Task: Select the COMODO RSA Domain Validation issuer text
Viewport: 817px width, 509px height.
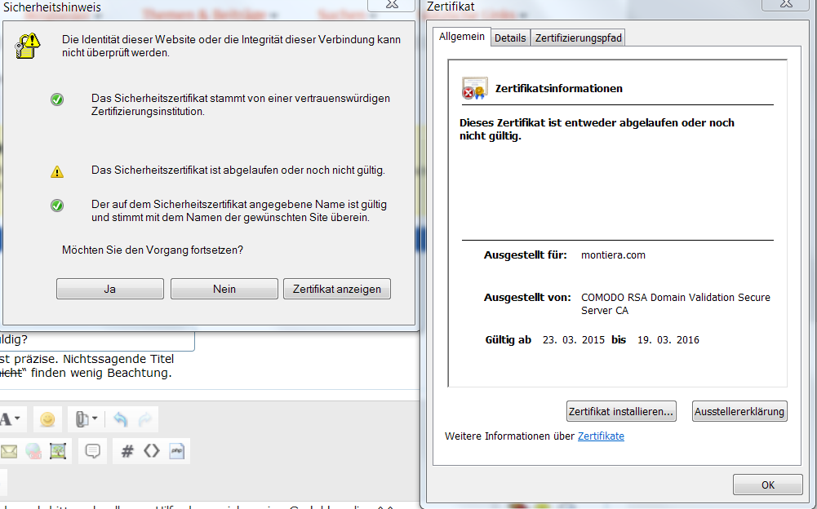Action: click(x=676, y=303)
